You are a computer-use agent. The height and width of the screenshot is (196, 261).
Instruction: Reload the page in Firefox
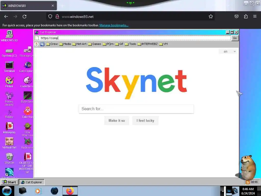(24, 17)
